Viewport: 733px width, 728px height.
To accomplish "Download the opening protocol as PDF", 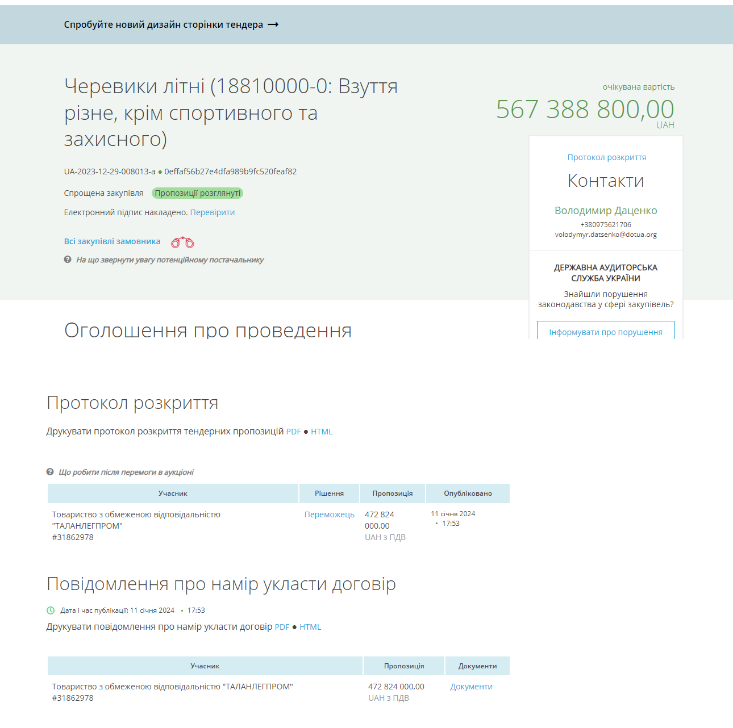I will 293,432.
